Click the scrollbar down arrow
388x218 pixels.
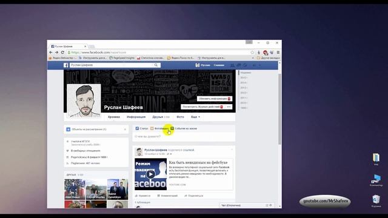(x=280, y=206)
